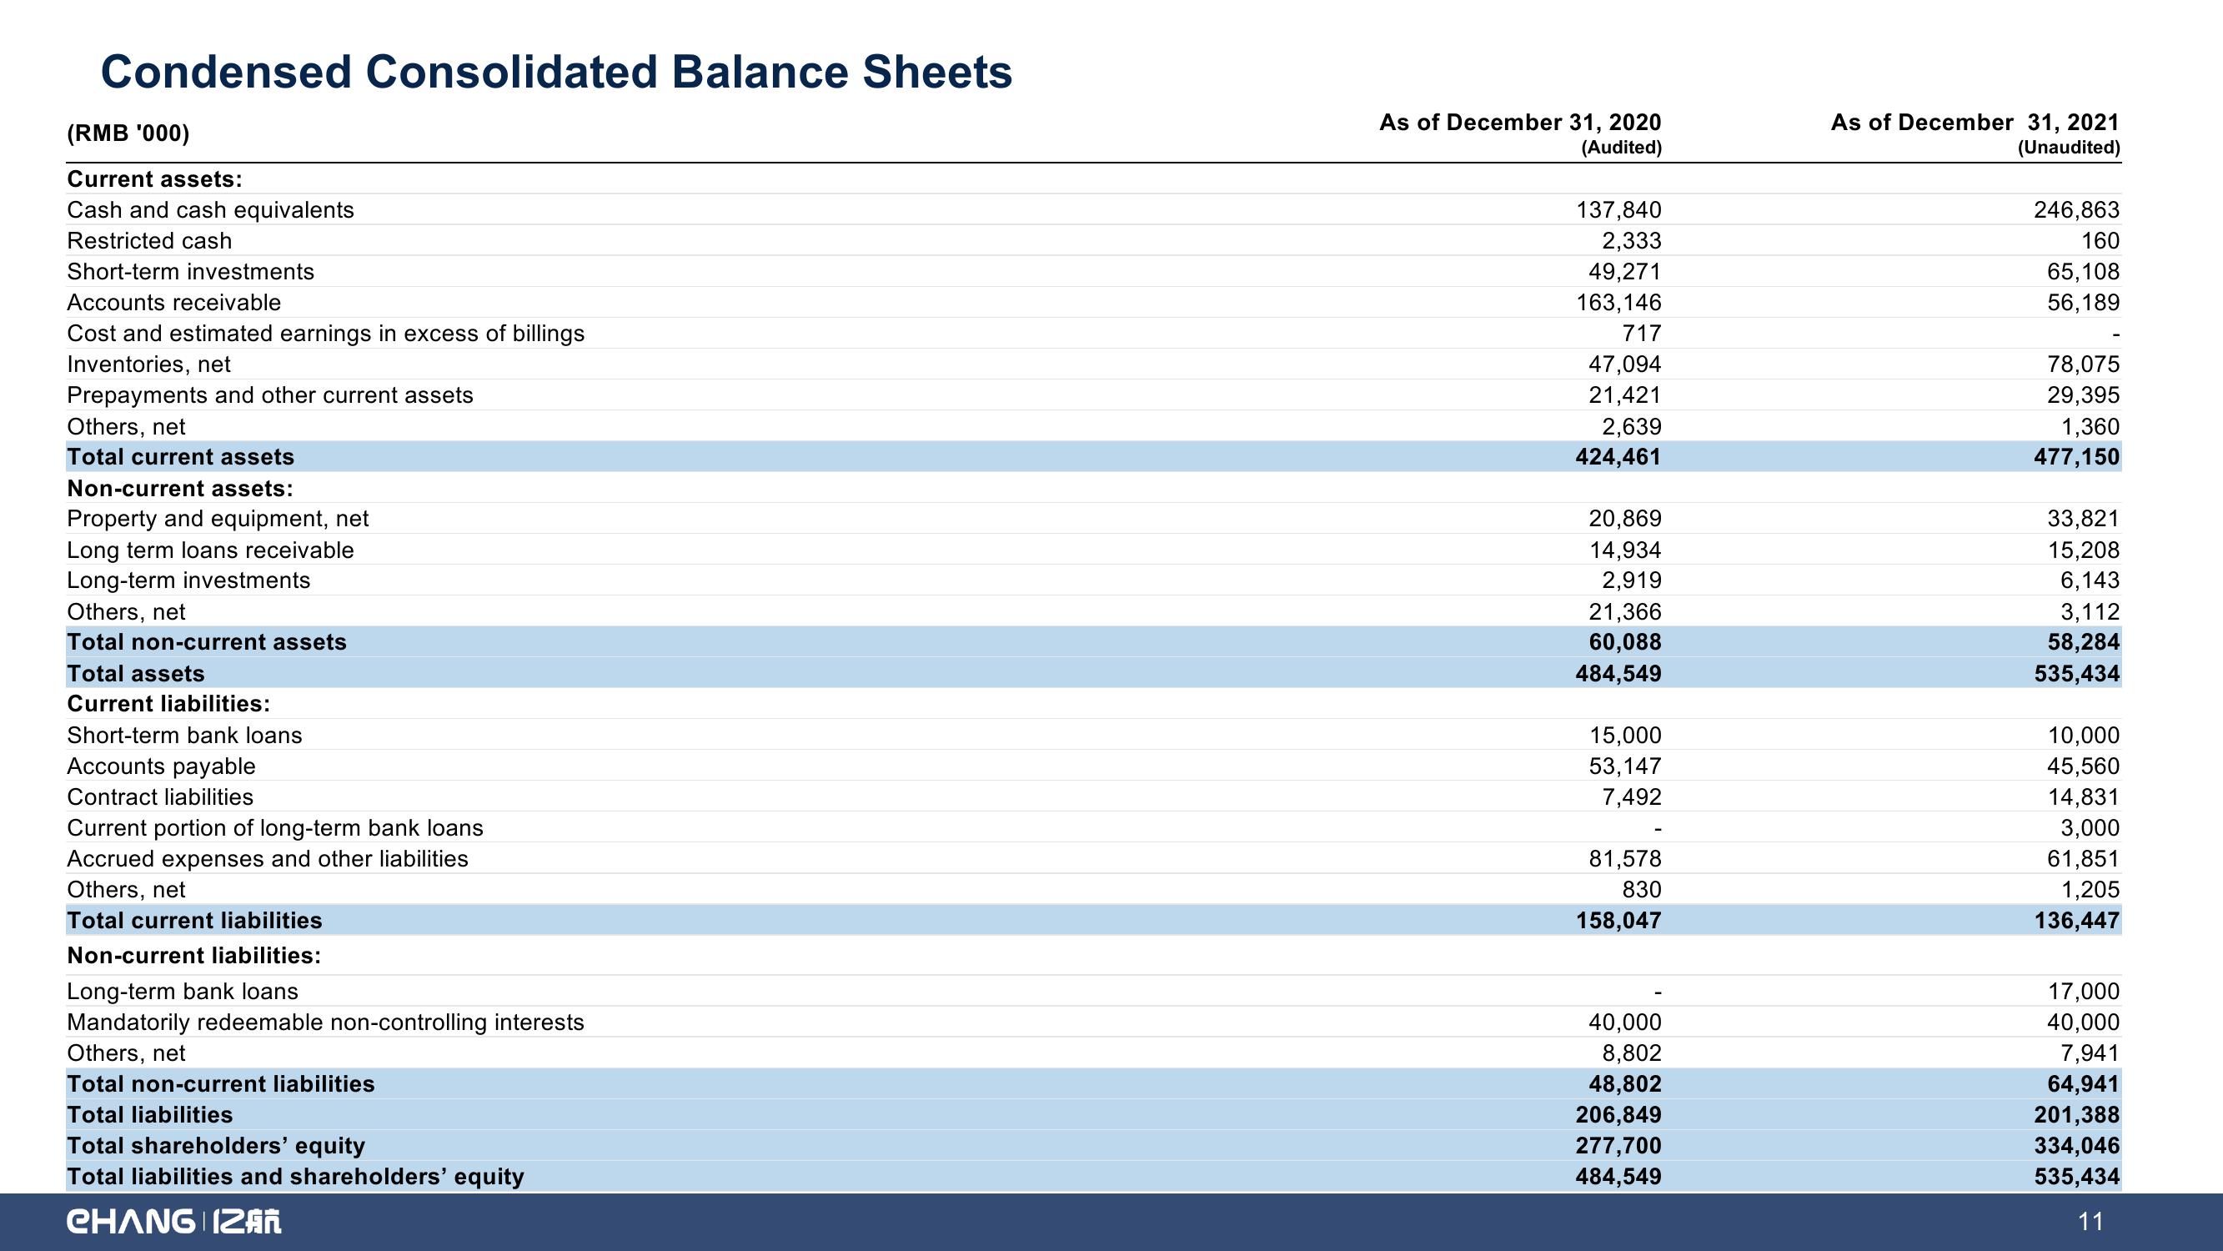Click the Total liabilities row label
The height and width of the screenshot is (1251, 2223).
pyautogui.click(x=150, y=1115)
